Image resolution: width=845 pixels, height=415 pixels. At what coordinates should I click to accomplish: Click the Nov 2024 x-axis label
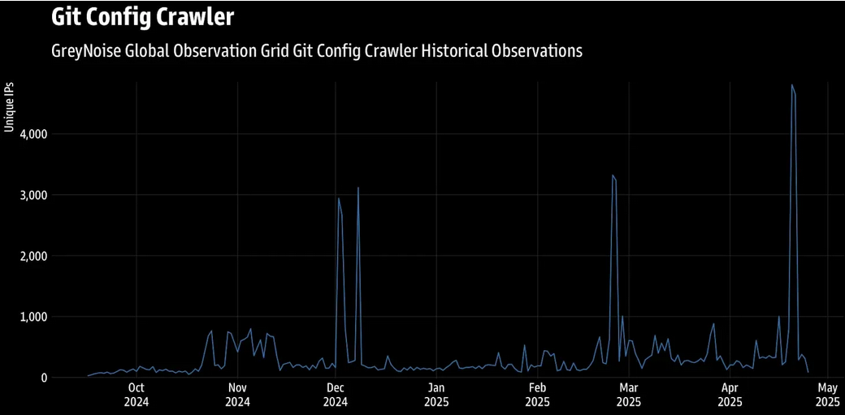click(x=237, y=395)
